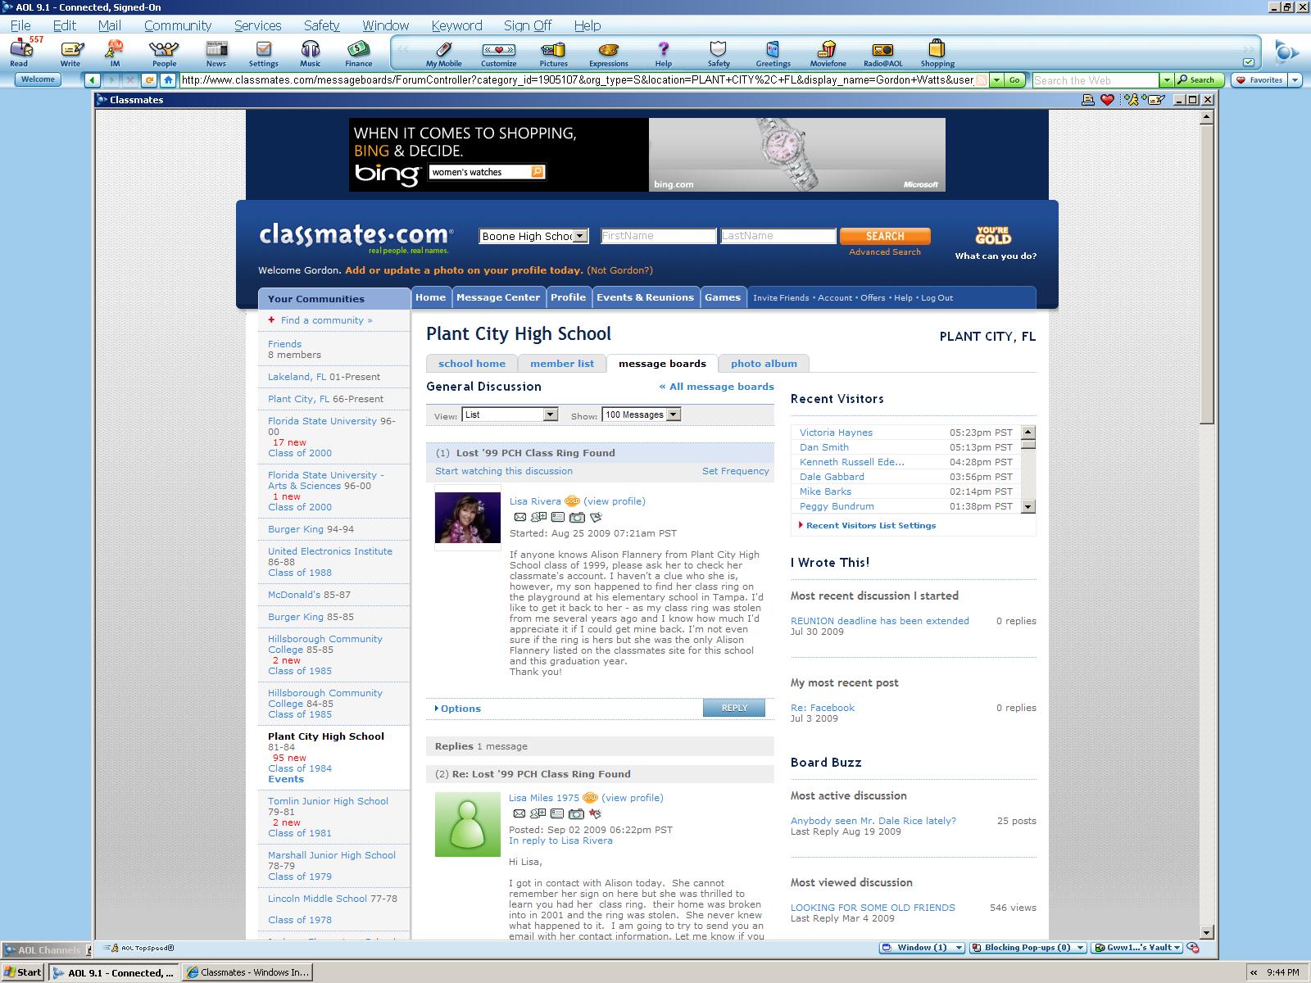Screen dimensions: 1311x983
Task: Open Victoria Haynes visitor profile link
Action: [x=836, y=433]
